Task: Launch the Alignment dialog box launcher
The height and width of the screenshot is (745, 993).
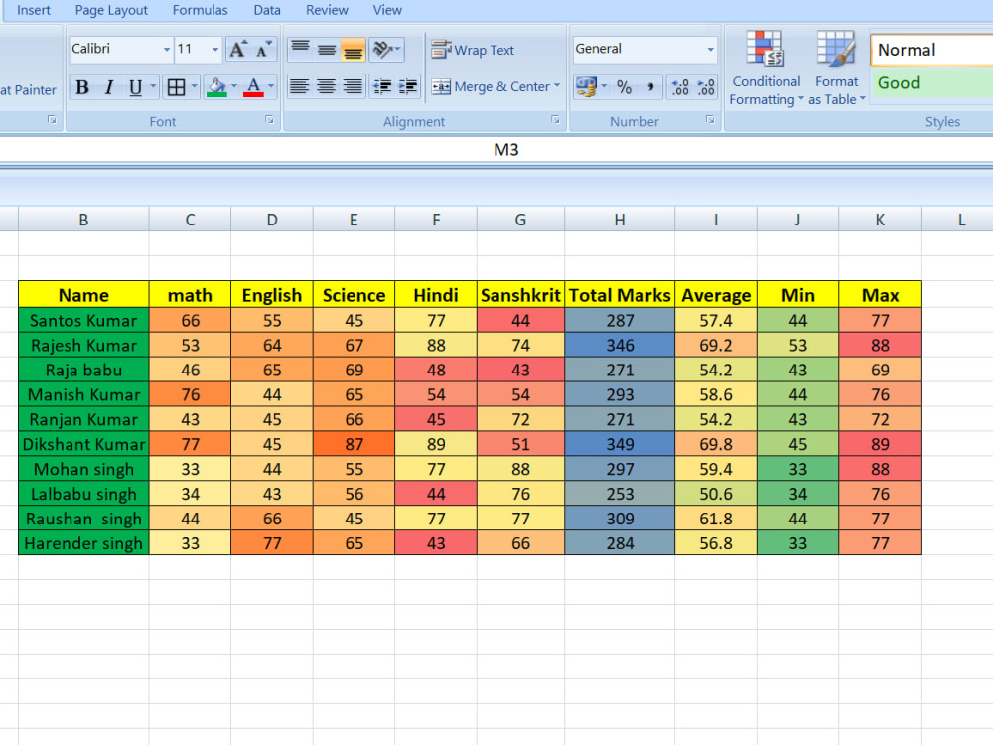Action: tap(555, 120)
